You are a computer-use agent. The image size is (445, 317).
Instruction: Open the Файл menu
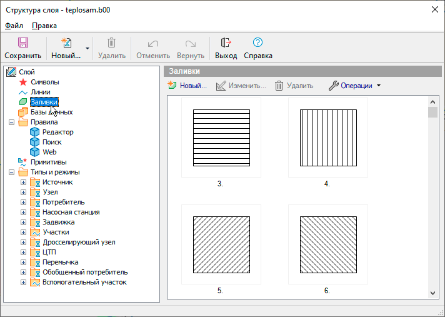pyautogui.click(x=14, y=26)
